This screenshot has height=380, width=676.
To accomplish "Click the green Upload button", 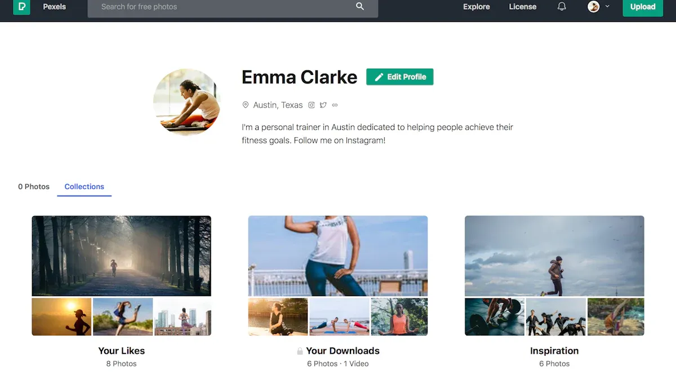I will 642,7.
